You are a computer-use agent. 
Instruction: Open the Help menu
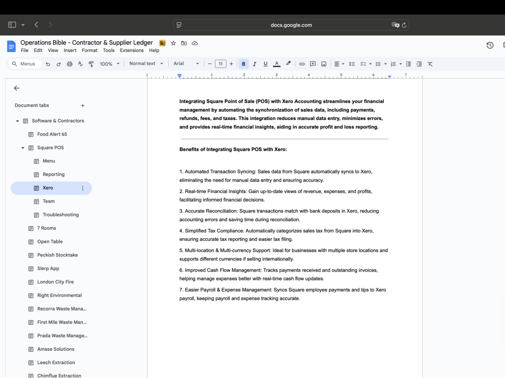click(x=154, y=50)
